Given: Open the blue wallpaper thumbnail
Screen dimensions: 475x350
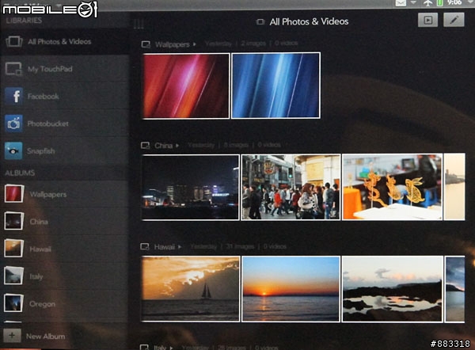Looking at the screenshot, I should point(275,86).
